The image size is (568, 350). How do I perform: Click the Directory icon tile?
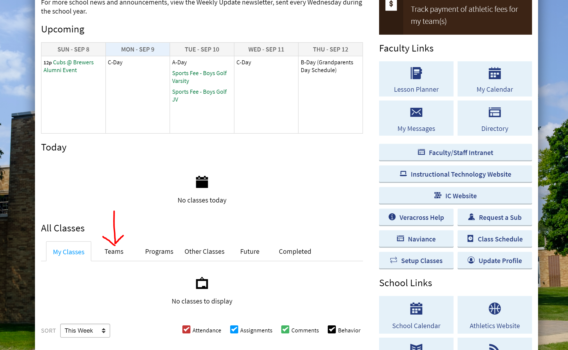click(495, 112)
